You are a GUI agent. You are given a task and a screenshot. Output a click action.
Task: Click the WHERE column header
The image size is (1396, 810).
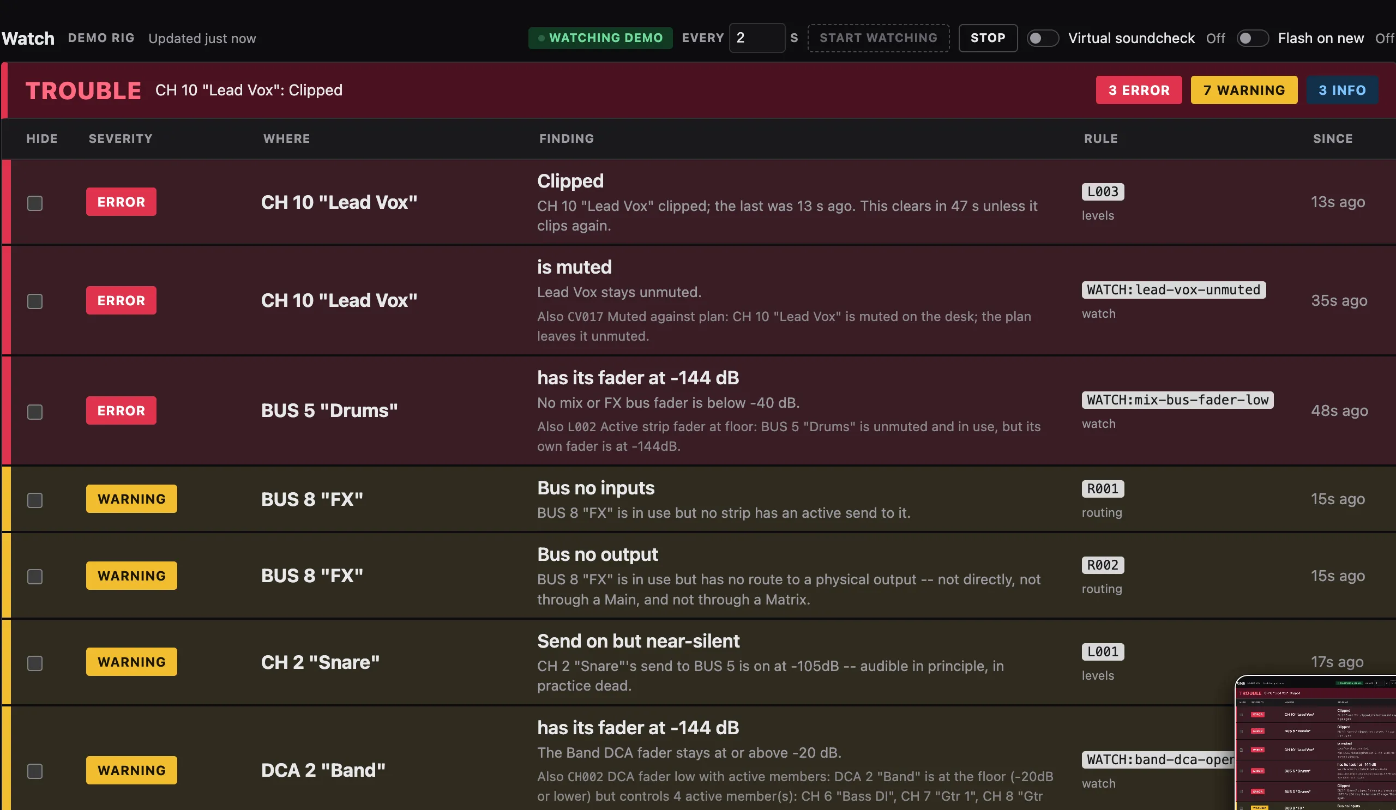[286, 139]
